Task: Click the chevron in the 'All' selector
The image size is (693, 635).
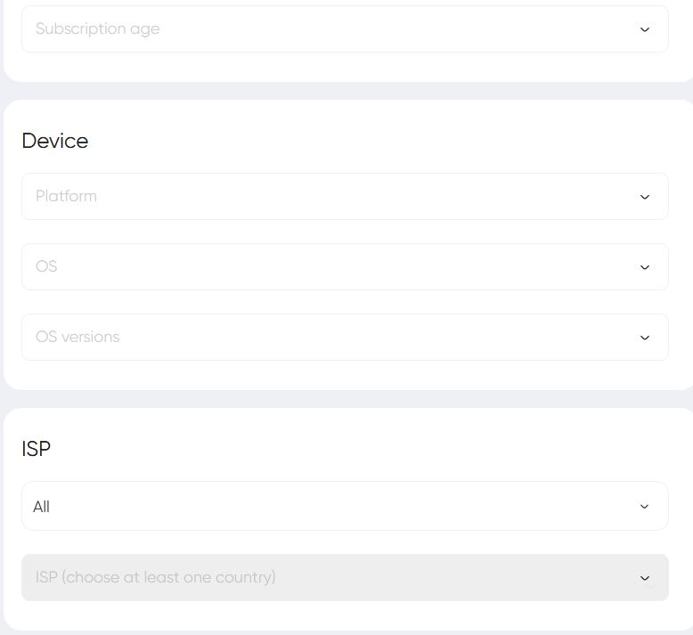Action: coord(645,507)
